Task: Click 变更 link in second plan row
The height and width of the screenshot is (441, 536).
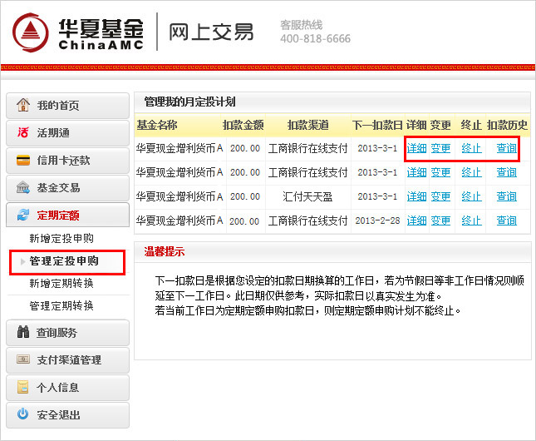Action: pyautogui.click(x=440, y=172)
